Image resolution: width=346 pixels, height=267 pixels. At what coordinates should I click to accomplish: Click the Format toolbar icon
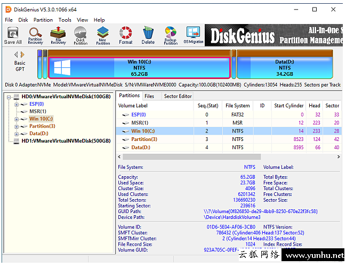click(126, 35)
